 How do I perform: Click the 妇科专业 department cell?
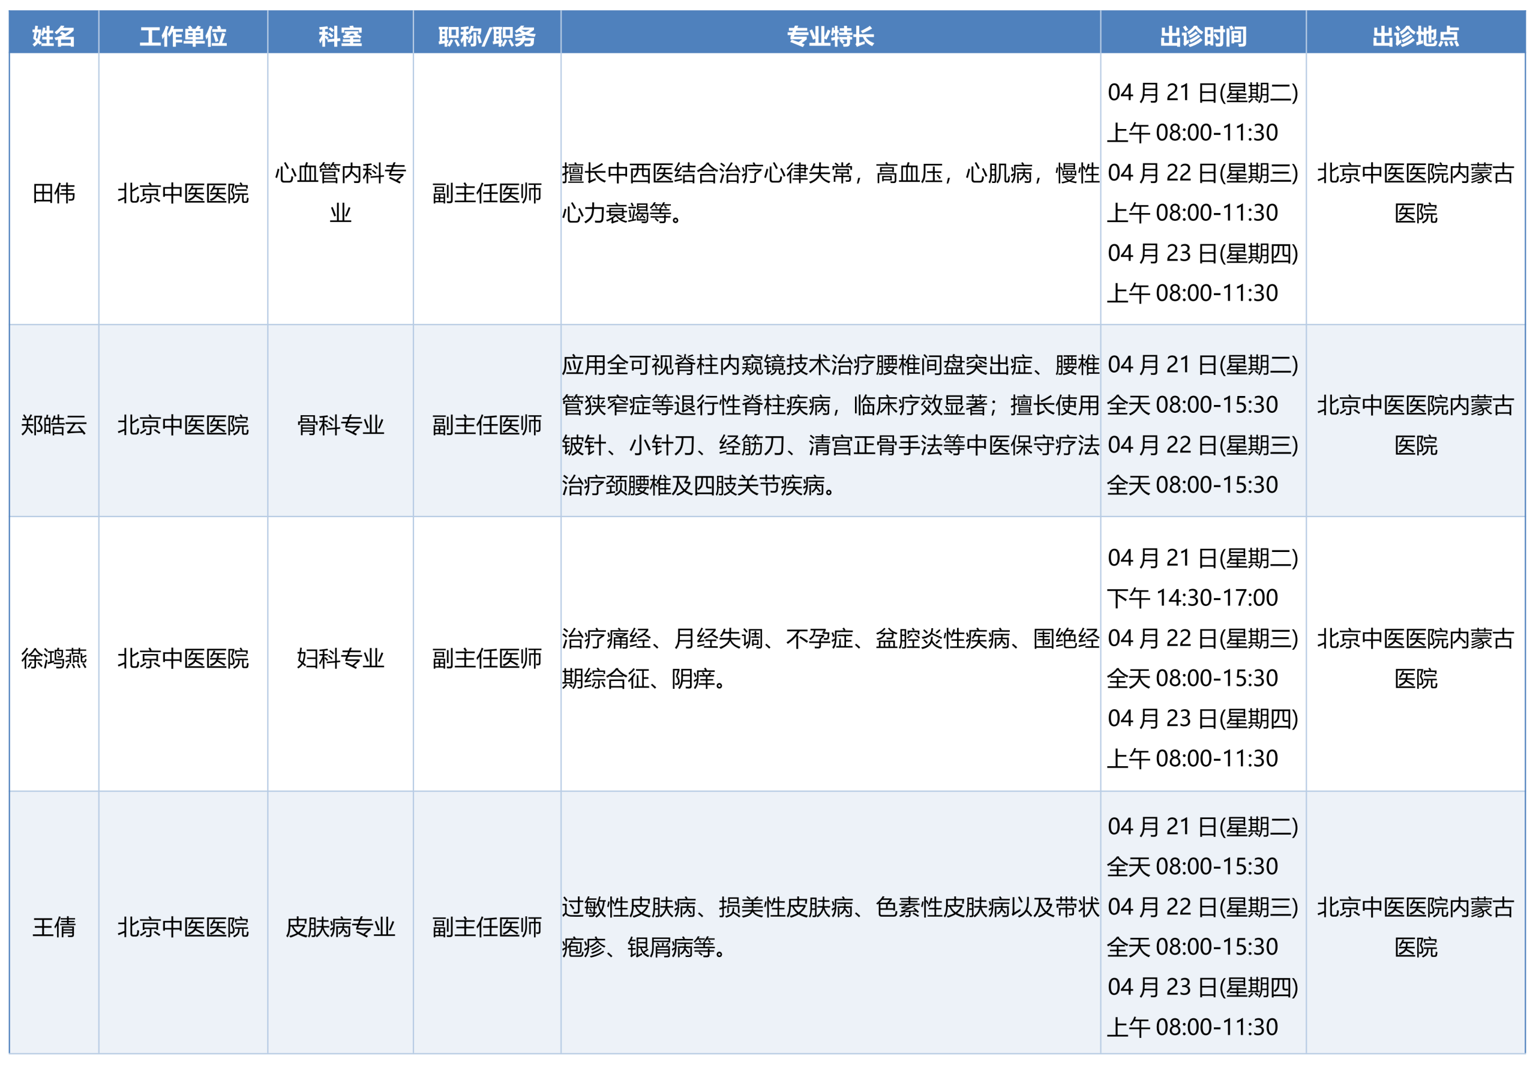point(340,658)
